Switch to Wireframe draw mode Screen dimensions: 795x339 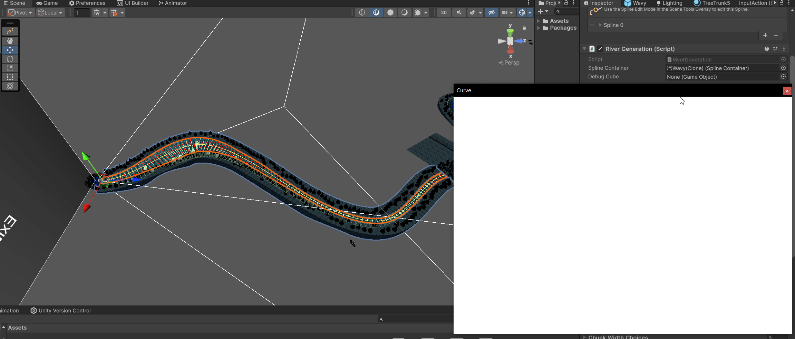click(x=362, y=12)
